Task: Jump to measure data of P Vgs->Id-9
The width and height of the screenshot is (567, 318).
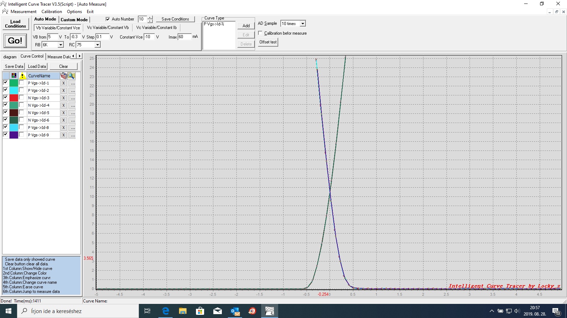Action: pyautogui.click(x=72, y=135)
